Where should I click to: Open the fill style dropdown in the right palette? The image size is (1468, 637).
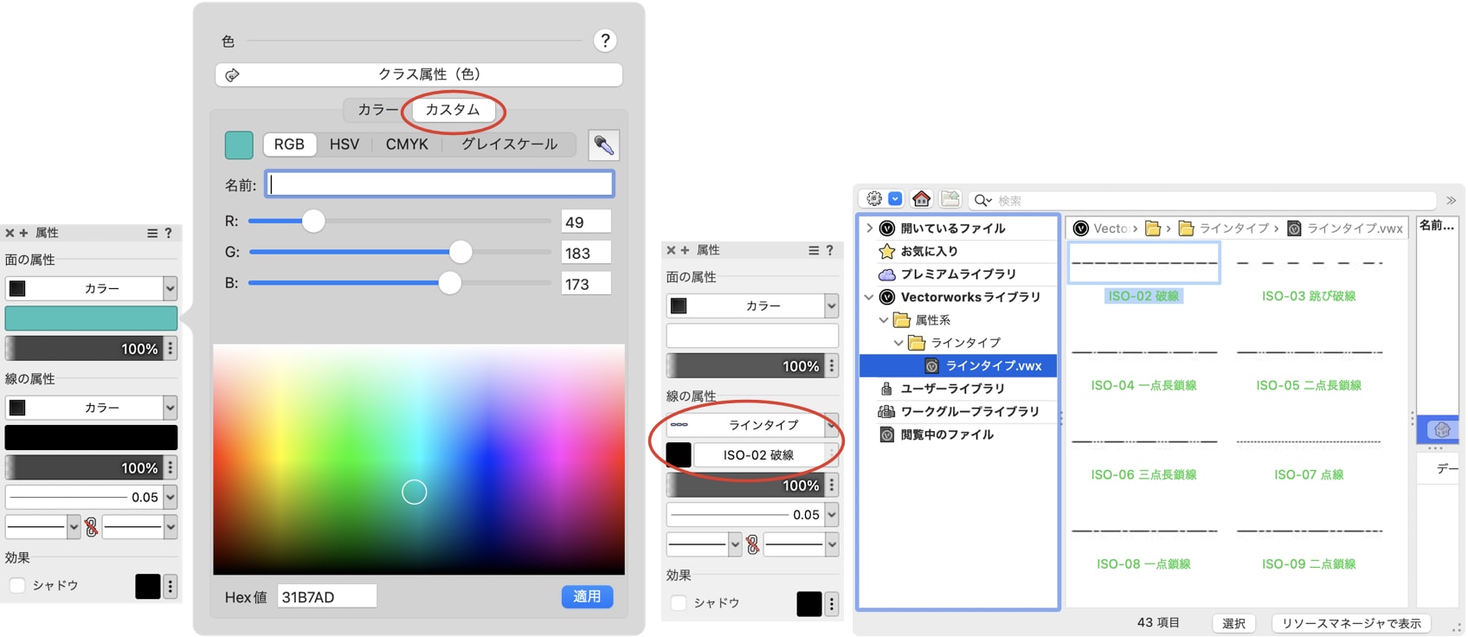[752, 306]
